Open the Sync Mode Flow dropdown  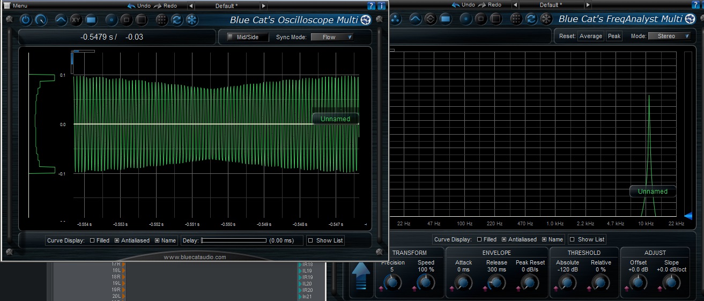332,38
